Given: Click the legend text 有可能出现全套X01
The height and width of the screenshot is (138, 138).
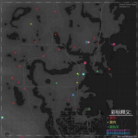Looking at the screenshot, I should pos(120,133).
